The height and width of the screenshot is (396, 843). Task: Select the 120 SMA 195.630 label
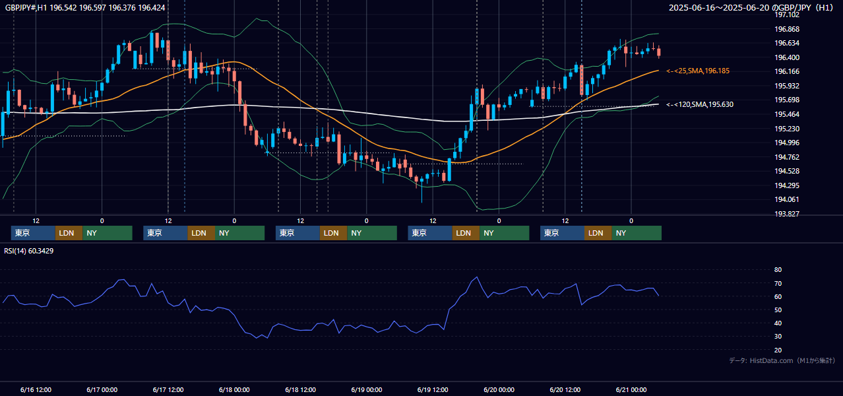[x=700, y=104]
